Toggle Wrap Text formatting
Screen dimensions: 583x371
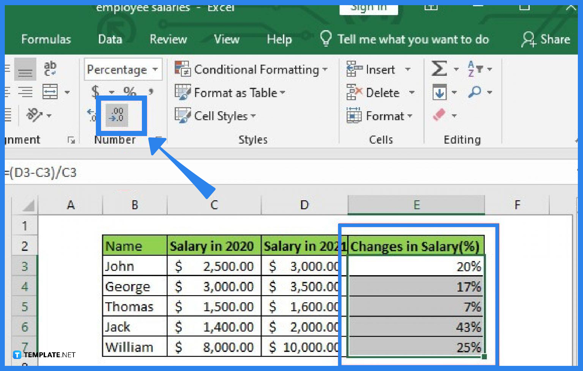tap(50, 69)
